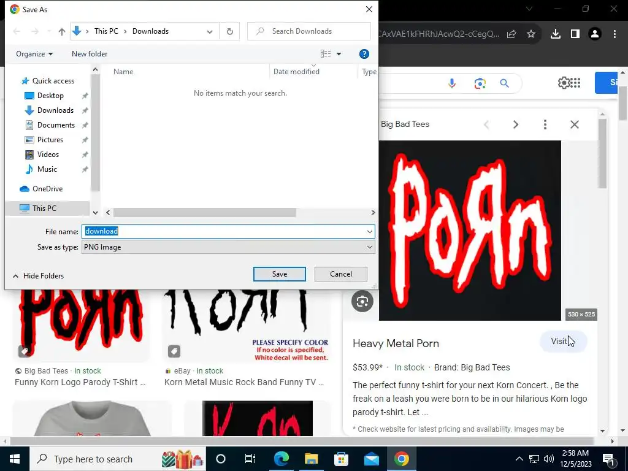Open view options dropdown arrow next to layout icon
This screenshot has width=628, height=471.
(339, 54)
